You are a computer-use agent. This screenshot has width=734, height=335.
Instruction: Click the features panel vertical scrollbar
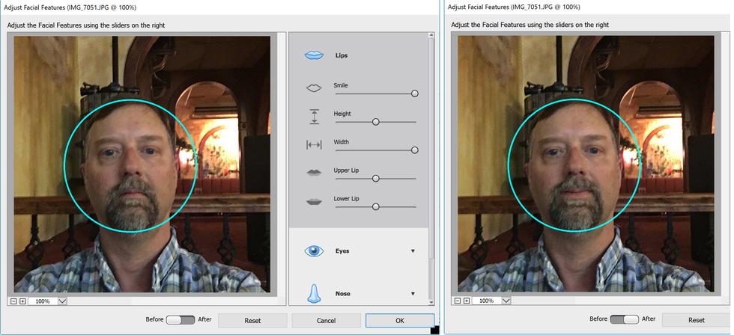[431, 150]
